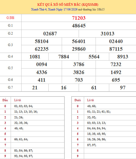Viewport: 136px width, 159px height.
Task: Open the Xsmb Ngày 17/06/2026 link
Action: coord(63,9)
